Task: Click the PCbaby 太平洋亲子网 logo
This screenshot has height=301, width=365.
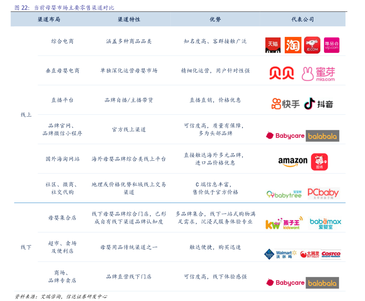Action: pos(322,193)
